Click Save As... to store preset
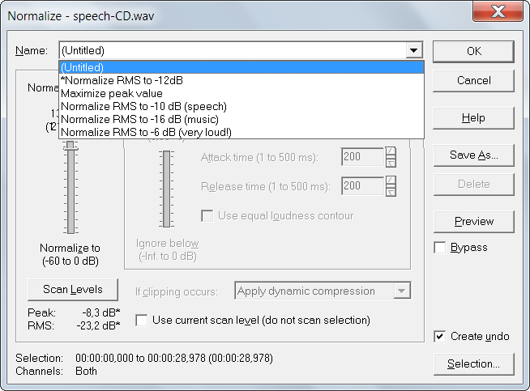This screenshot has height=391, width=530. coord(473,155)
